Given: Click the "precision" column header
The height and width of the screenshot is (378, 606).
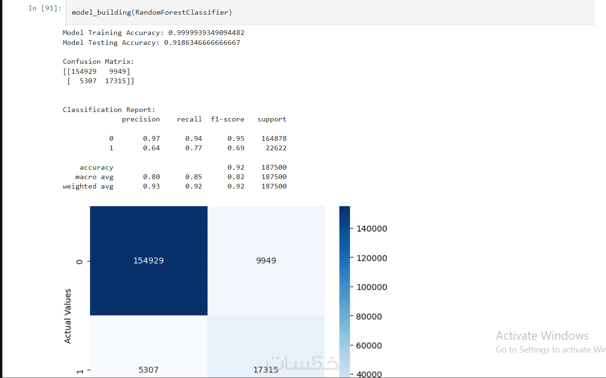Looking at the screenshot, I should [141, 120].
